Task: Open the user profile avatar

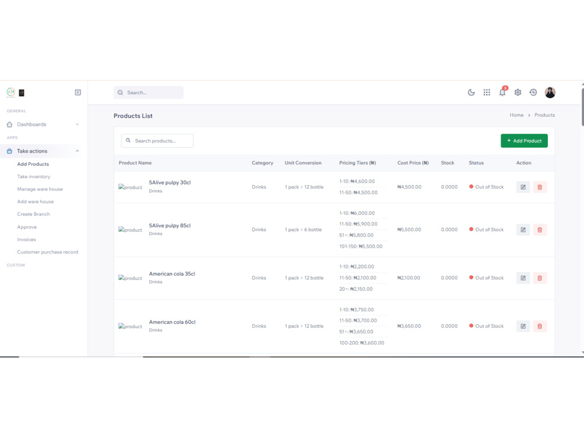Action: (x=550, y=92)
